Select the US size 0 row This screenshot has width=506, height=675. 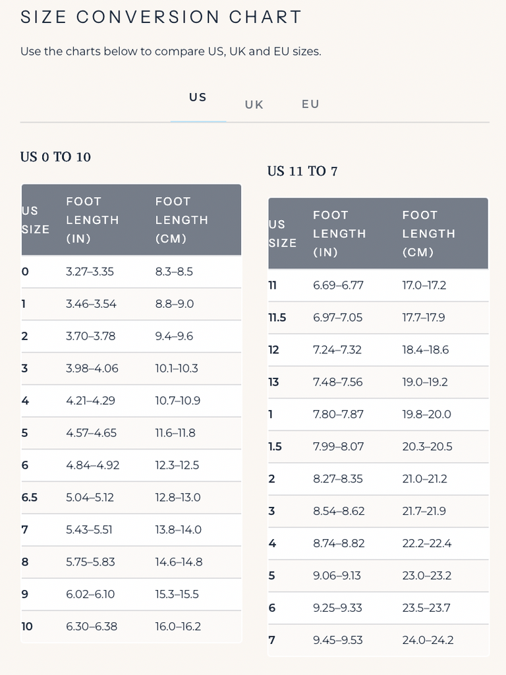131,272
